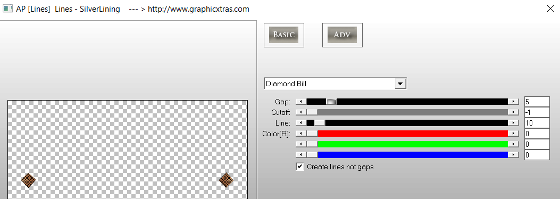The height and width of the screenshot is (199, 560).
Task: Increase Gap with right arrow
Action: coord(513,102)
